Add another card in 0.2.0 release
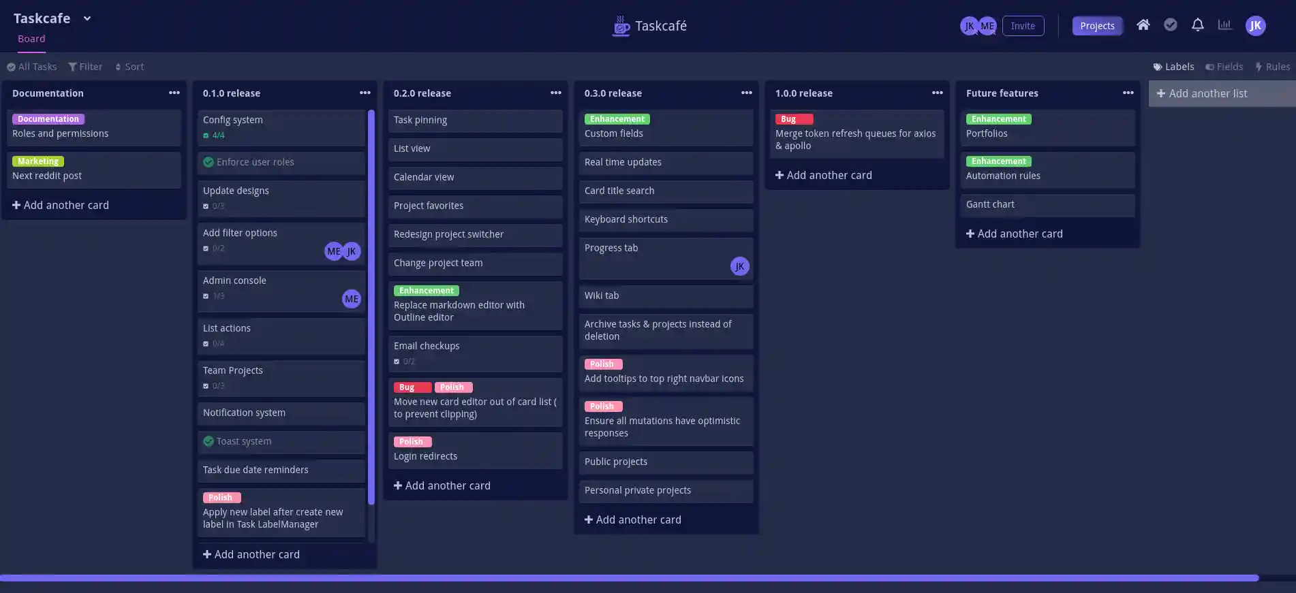Image resolution: width=1296 pixels, height=593 pixels. pyautogui.click(x=442, y=485)
